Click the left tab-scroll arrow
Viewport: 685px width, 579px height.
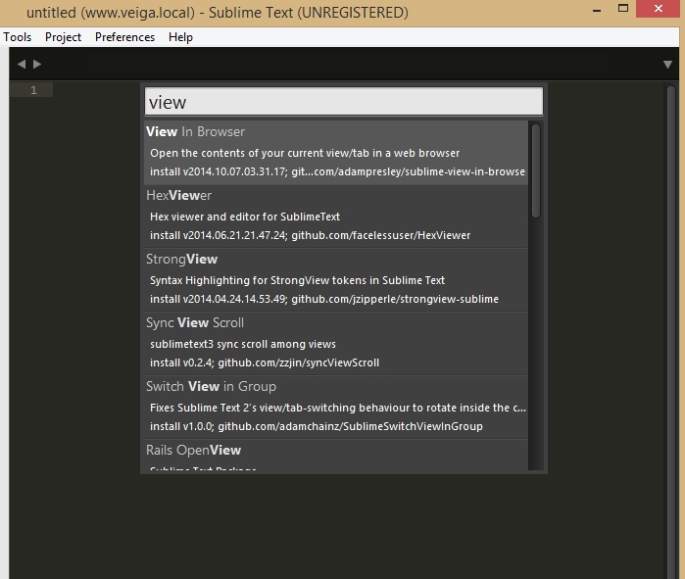(x=21, y=65)
